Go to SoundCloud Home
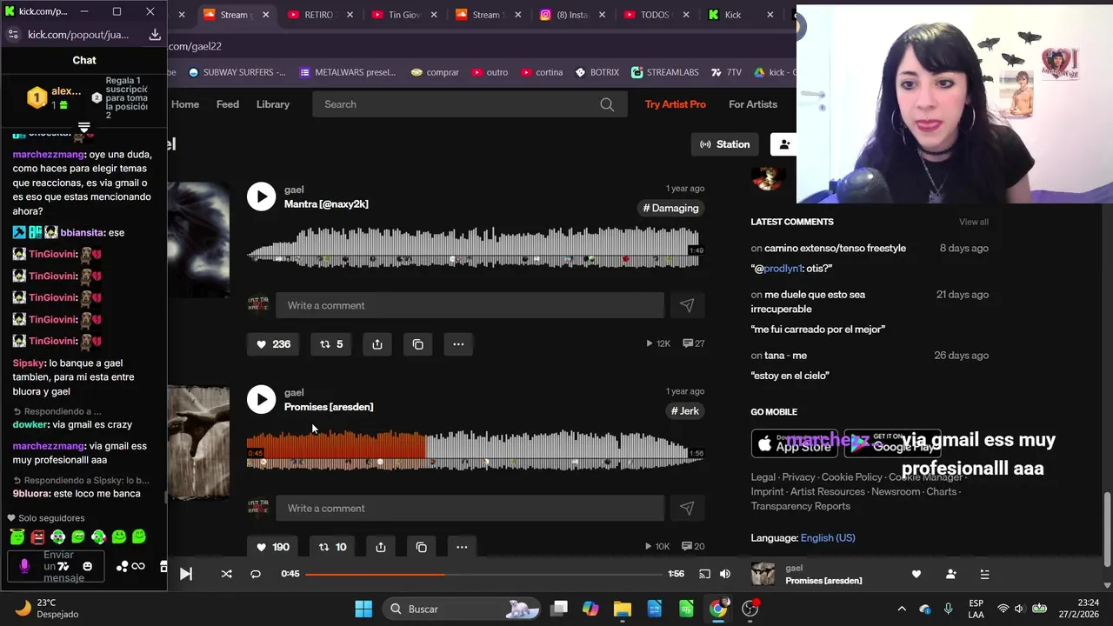Viewport: 1113px width, 626px height. click(x=185, y=104)
